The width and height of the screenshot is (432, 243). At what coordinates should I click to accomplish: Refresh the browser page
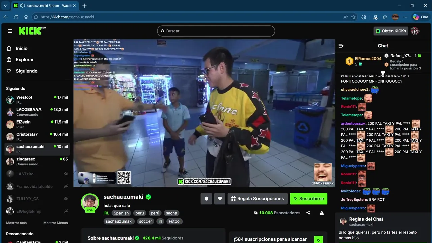[x=16, y=17]
